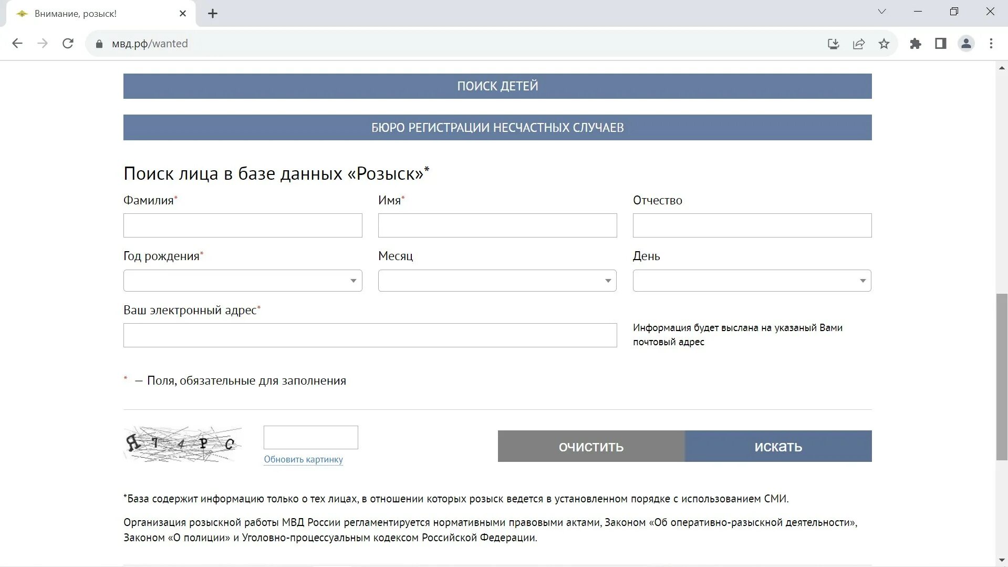Bookmark this page with the star icon
The image size is (1008, 567).
pyautogui.click(x=884, y=44)
